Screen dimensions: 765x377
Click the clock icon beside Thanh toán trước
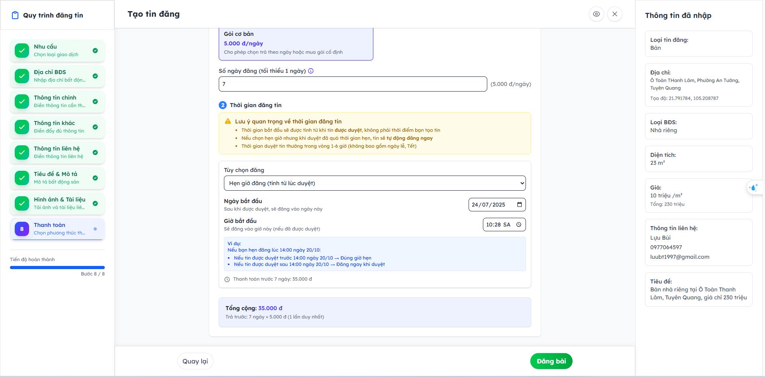click(x=227, y=279)
